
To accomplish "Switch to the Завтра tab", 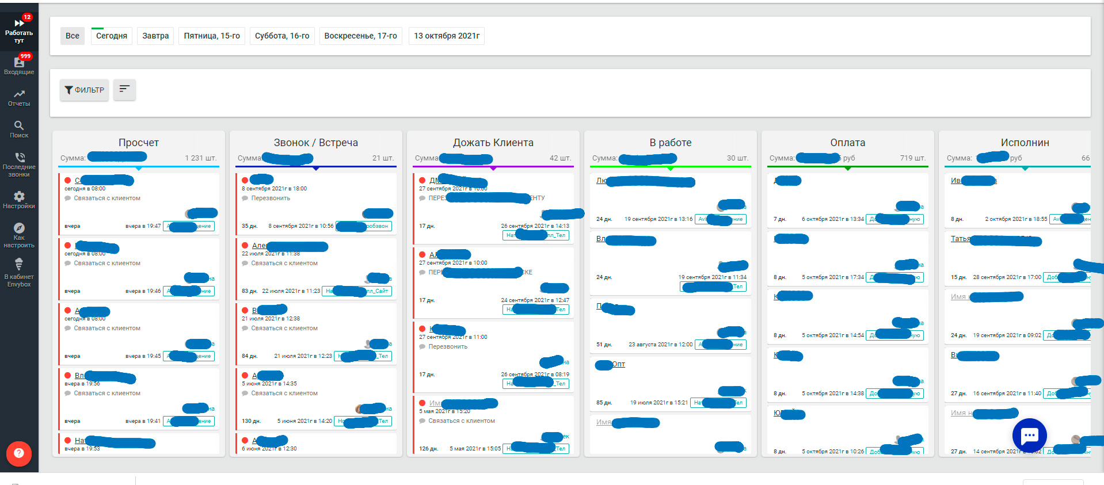I will (155, 36).
